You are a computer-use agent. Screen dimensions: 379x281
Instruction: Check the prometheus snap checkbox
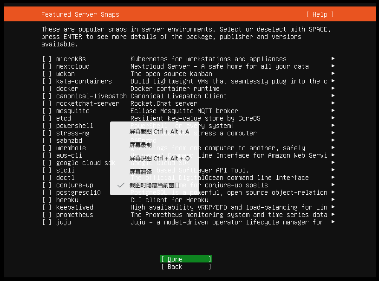pos(47,215)
